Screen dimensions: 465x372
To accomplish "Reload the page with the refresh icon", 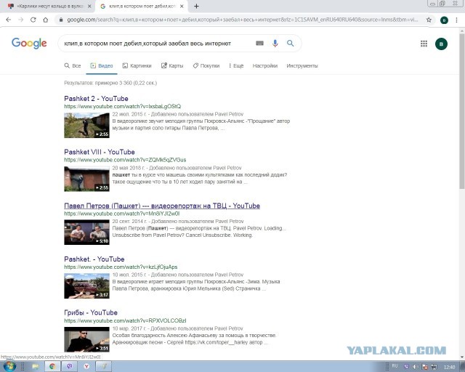I will 33,20.
